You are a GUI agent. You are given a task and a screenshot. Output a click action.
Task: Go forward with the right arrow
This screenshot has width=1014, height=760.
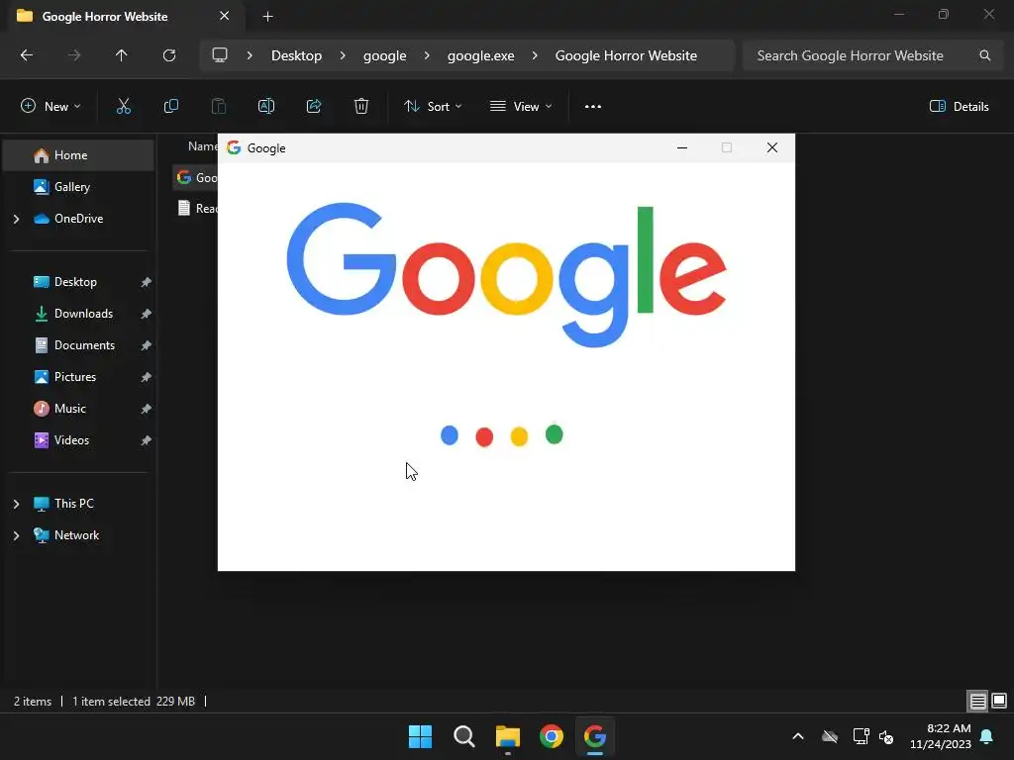point(74,55)
